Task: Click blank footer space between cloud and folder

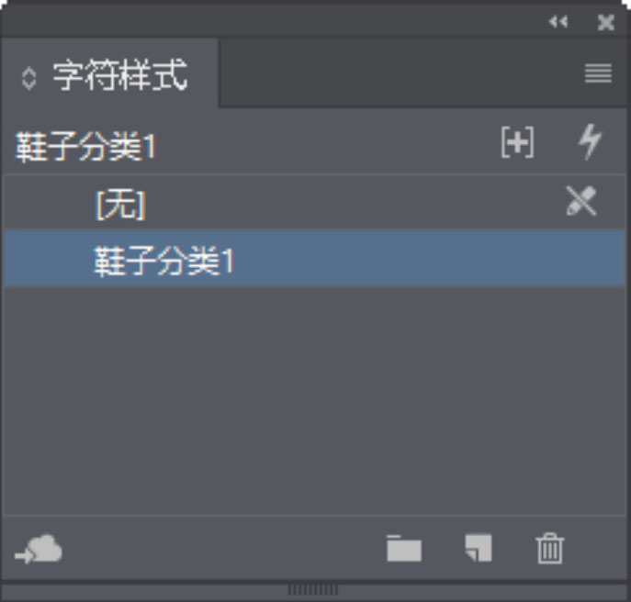Action: [x=223, y=549]
